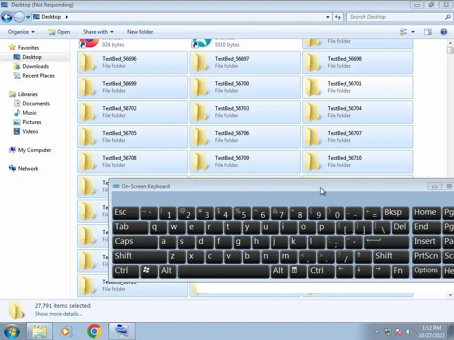Click the Tab key on On-Screen Keyboard
This screenshot has height=340, width=454.
[x=130, y=228]
